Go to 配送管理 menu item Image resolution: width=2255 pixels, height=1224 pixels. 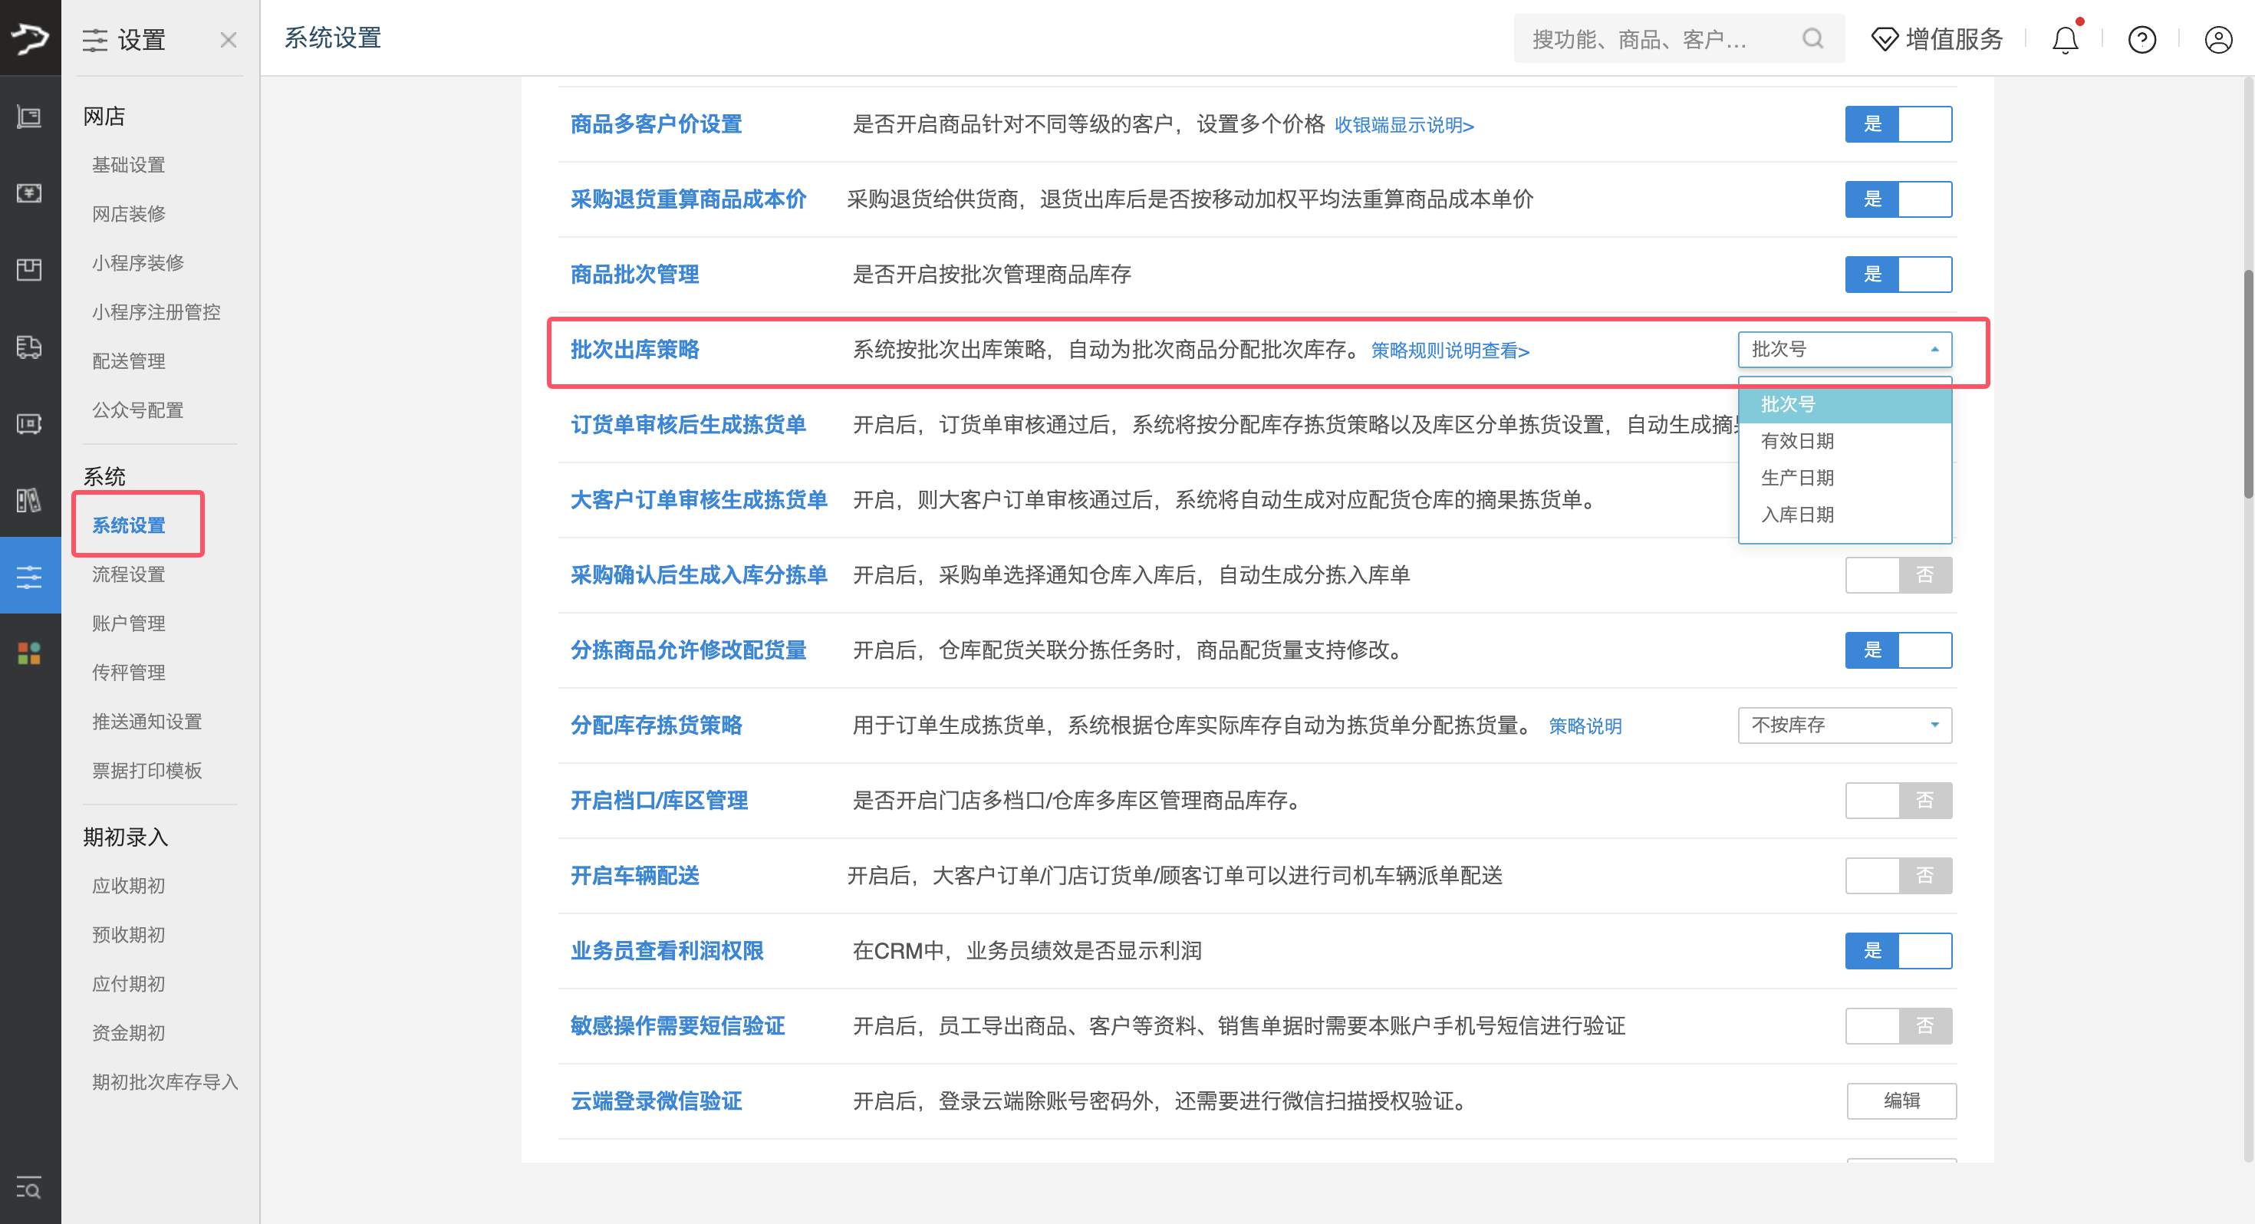click(x=129, y=360)
